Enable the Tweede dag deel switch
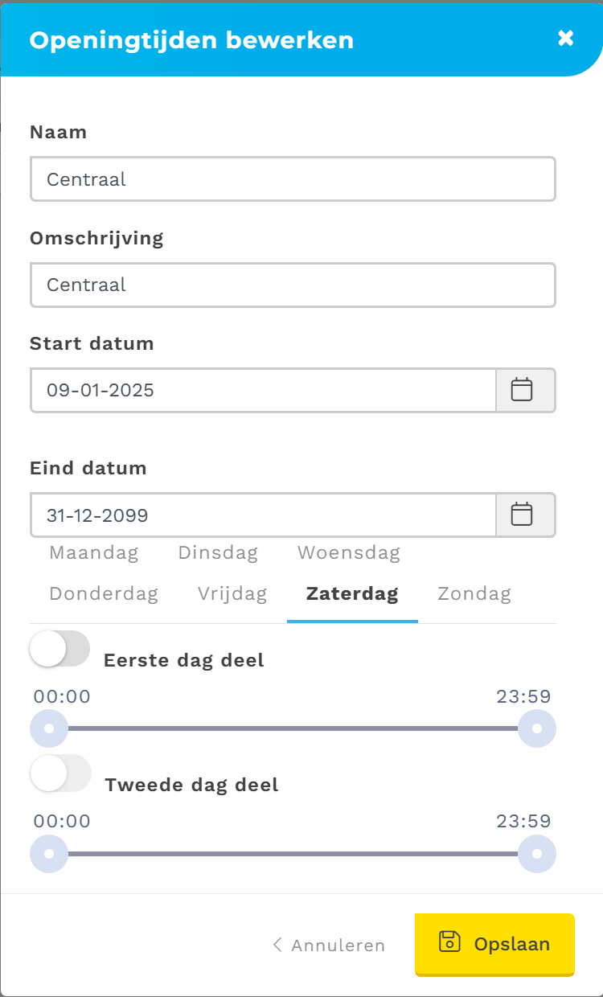This screenshot has width=603, height=997. point(60,773)
